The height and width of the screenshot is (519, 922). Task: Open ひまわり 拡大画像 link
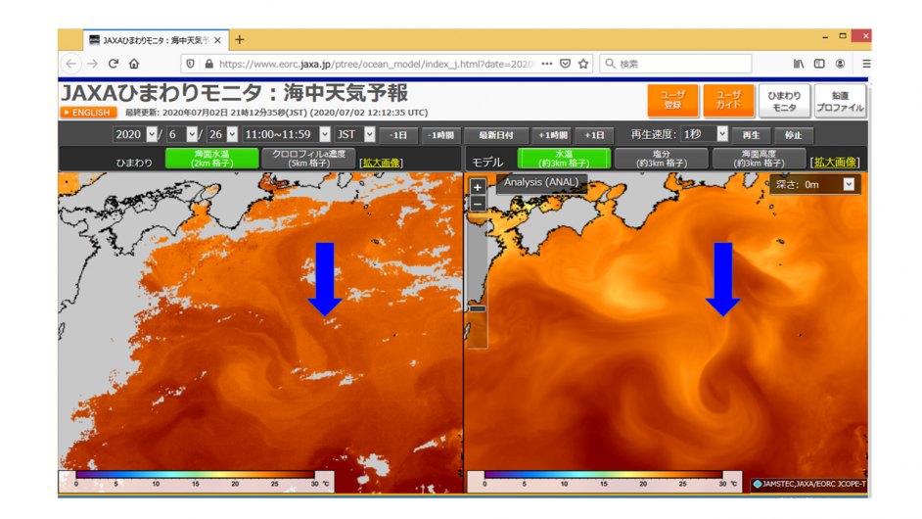[x=381, y=163]
